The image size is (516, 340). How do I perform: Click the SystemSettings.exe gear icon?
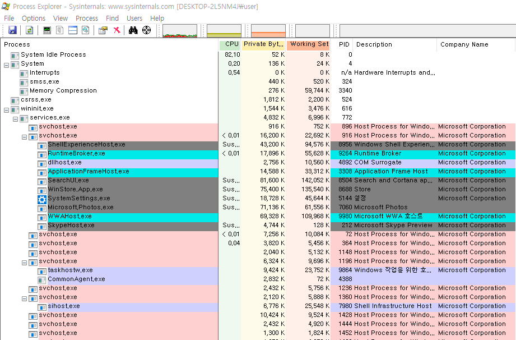(x=42, y=199)
